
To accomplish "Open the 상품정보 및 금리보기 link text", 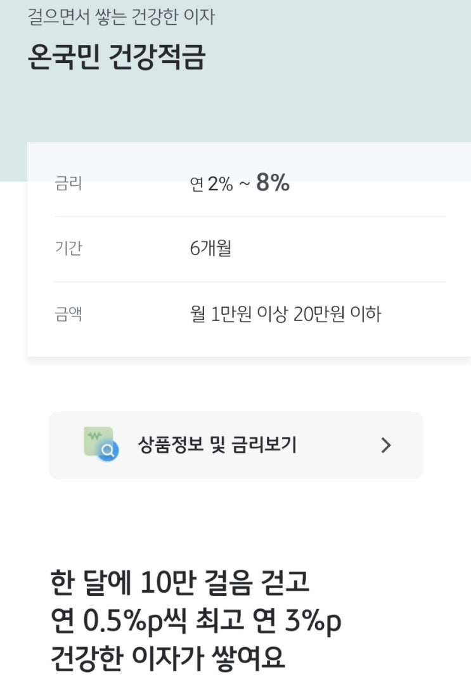I will [217, 445].
